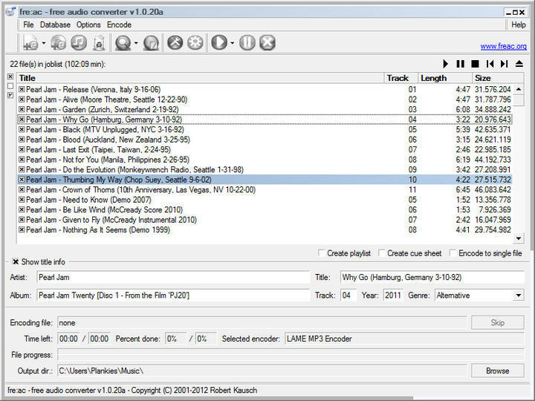Select Nothing As It Seems (Demo 1999) row
This screenshot has height=401, width=535.
coord(265,229)
